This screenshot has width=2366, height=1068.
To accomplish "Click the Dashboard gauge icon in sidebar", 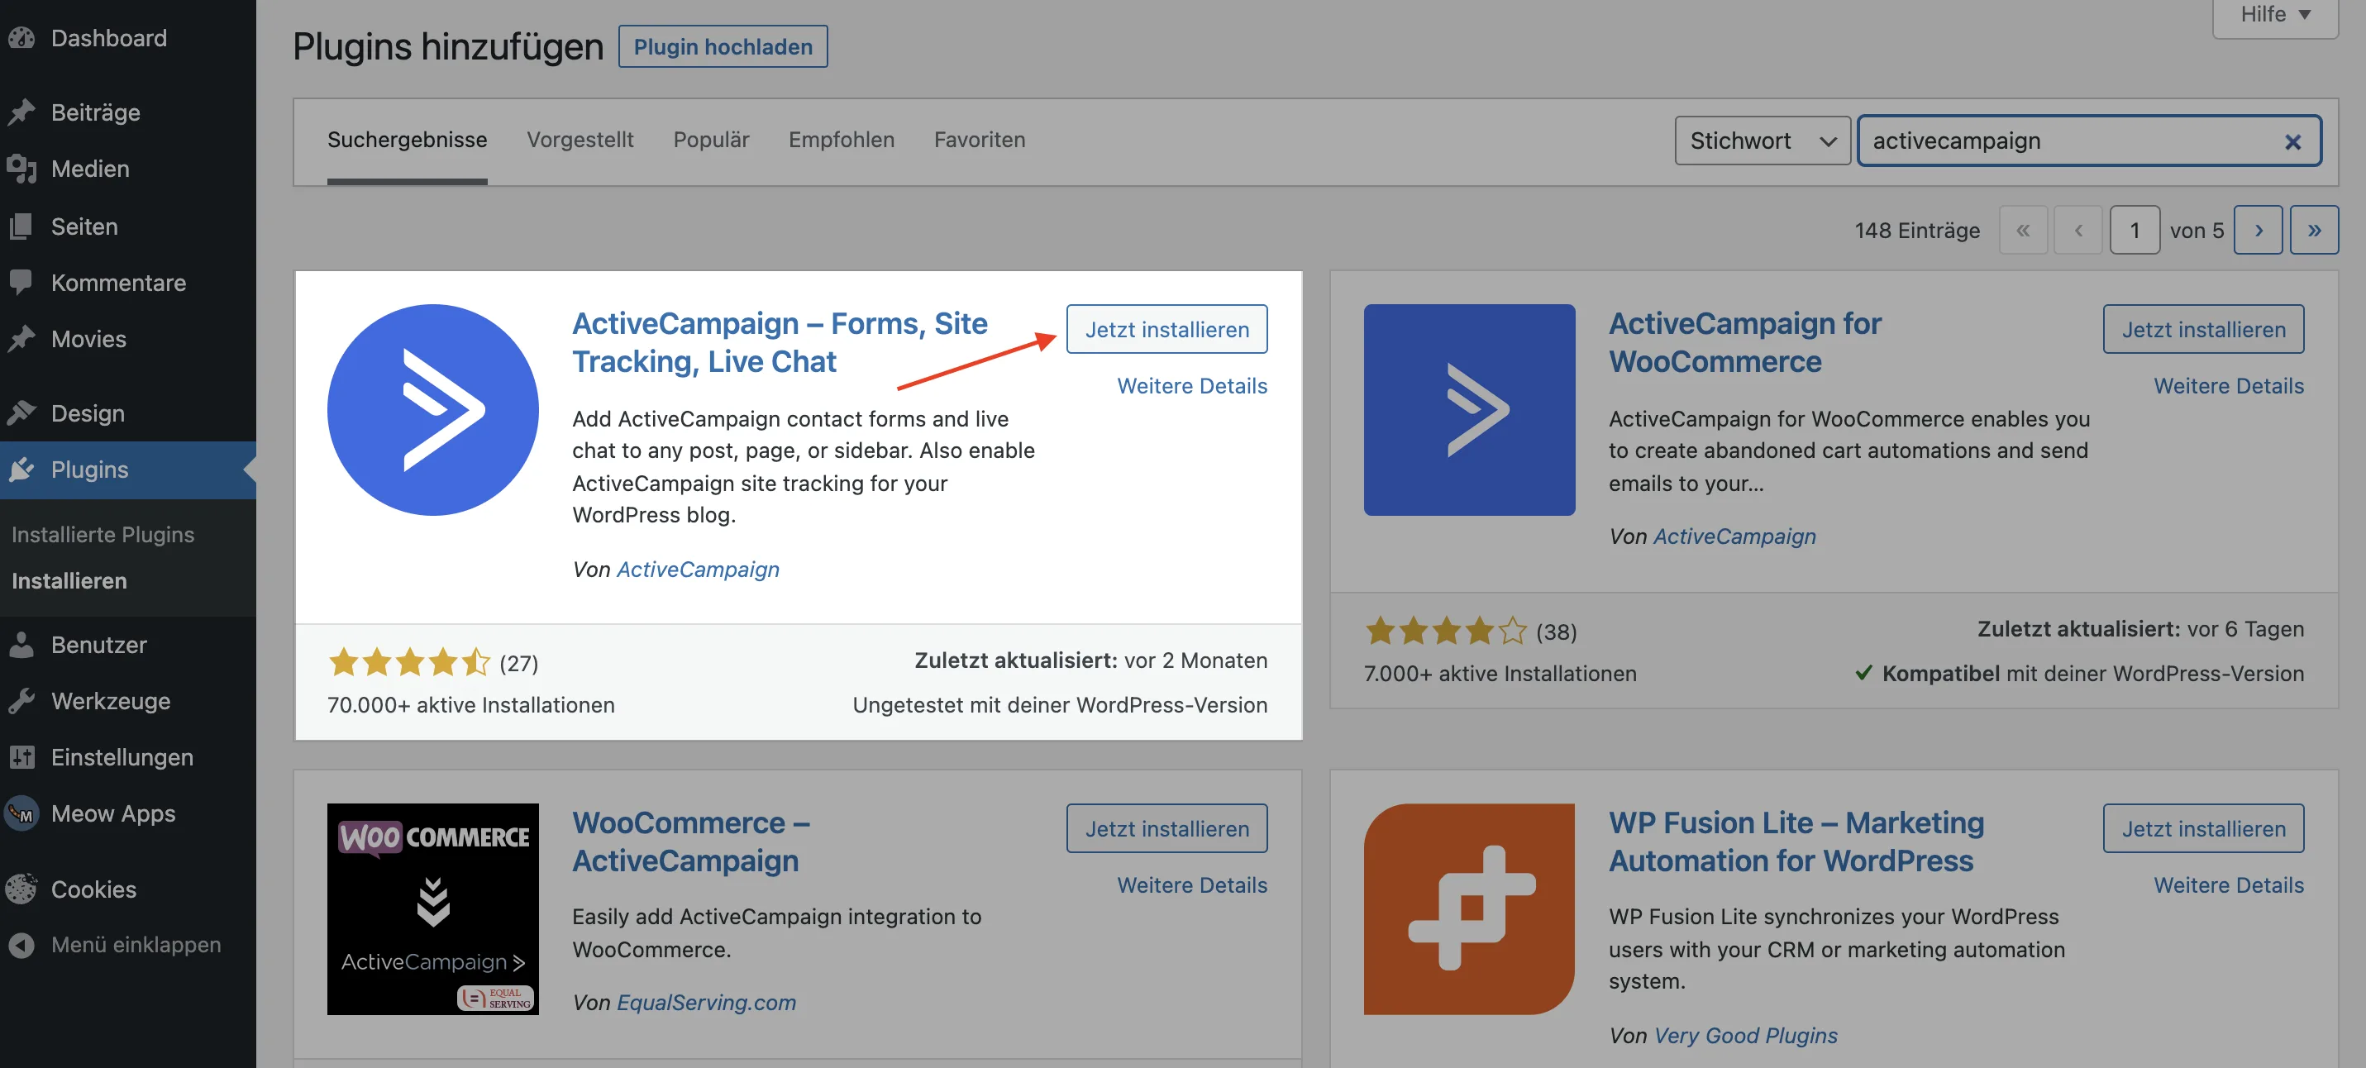I will [22, 38].
